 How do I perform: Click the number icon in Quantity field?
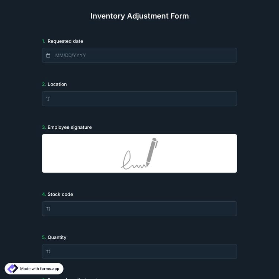[48, 251]
